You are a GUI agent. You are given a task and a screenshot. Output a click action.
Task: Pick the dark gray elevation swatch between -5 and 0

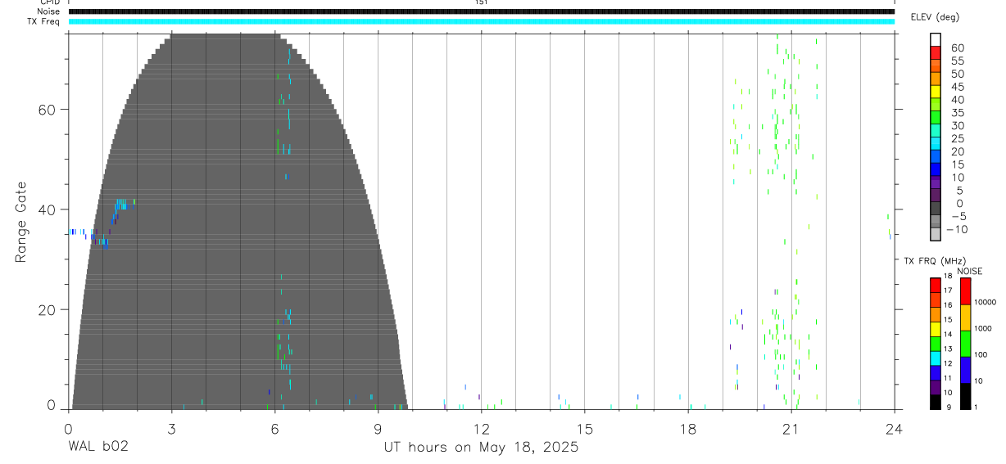(936, 209)
